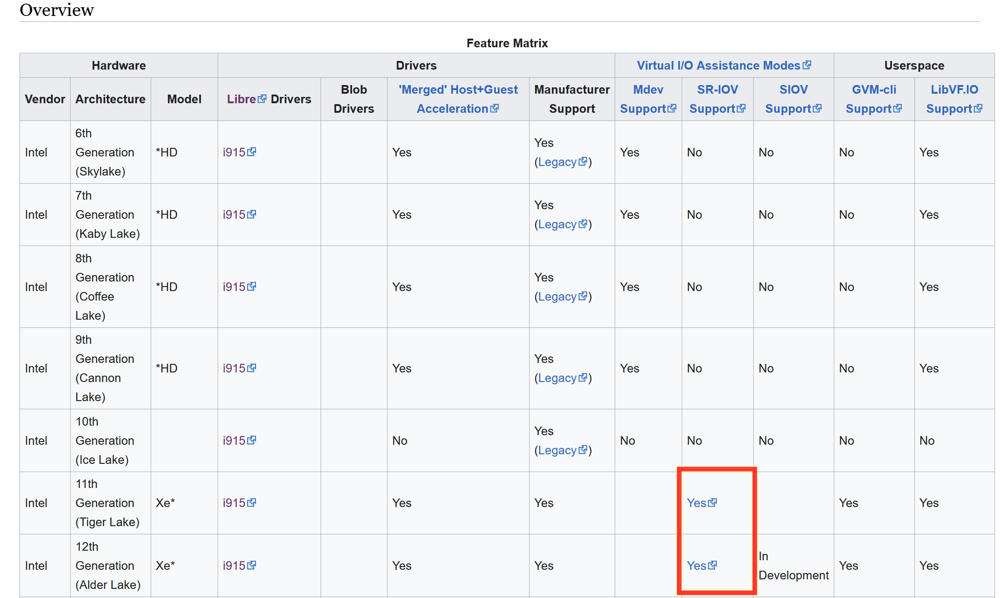The image size is (1000, 598).
Task: Click the Architecture column header
Action: [110, 99]
